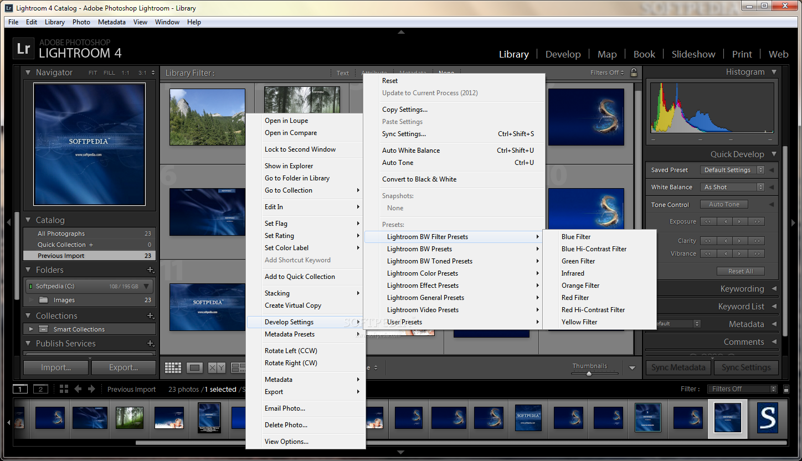Screen dimensions: 802x461
Task: Click the filmstrip grid shortcut icon
Action: point(64,389)
